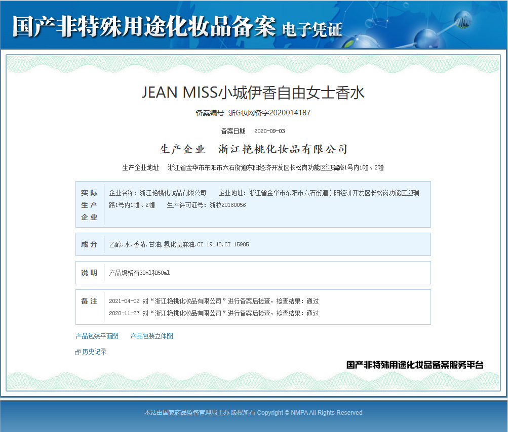
Task: Open the 历史记录 link
Action: pos(94,352)
